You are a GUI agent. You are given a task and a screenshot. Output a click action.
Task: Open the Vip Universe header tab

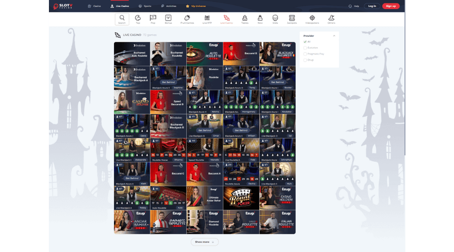pos(196,6)
